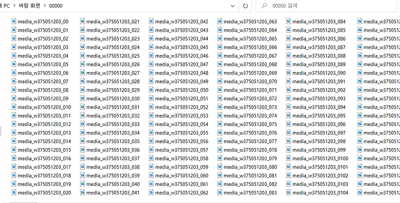This screenshot has height=203, width=400.
Task: Select file name media_w375051203_091
Action: 319,82
